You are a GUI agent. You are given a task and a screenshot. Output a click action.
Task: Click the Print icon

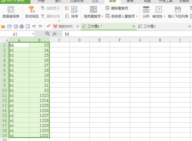tap(22, 26)
